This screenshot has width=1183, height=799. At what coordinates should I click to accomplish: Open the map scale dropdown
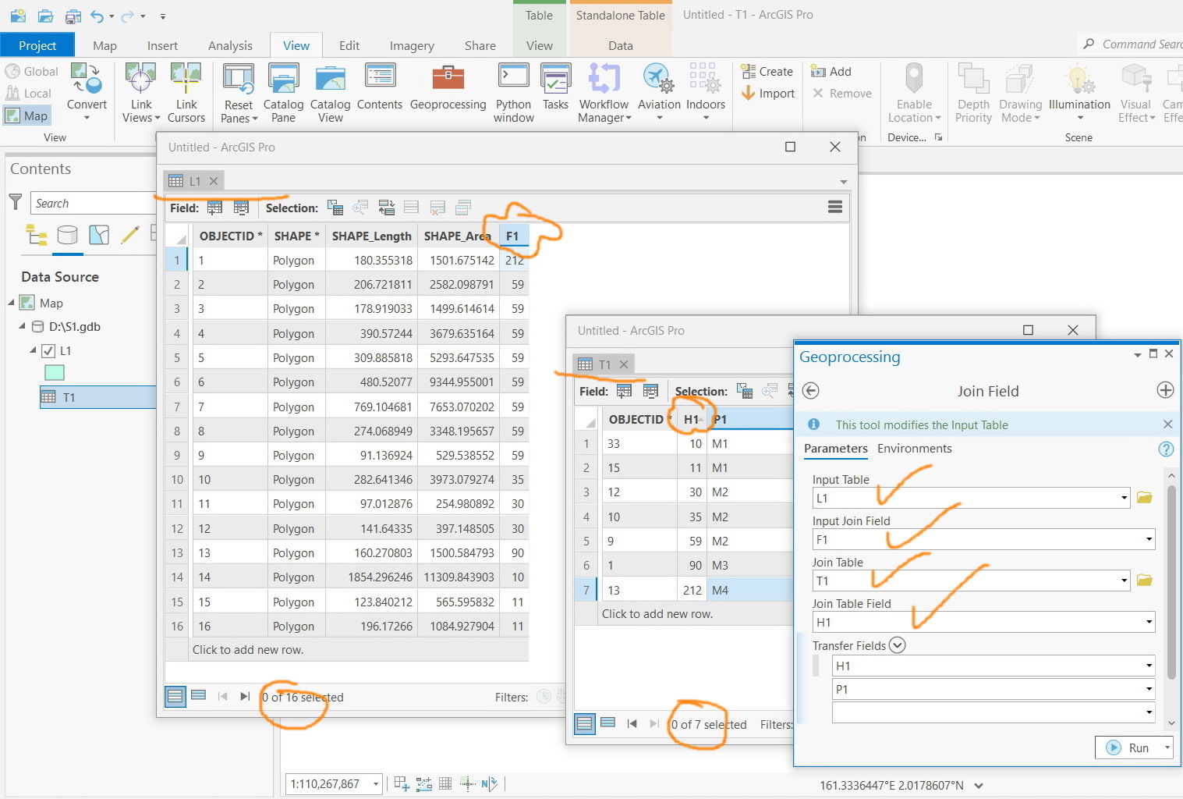(376, 783)
